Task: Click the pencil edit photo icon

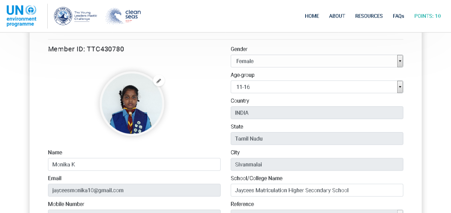Action: [x=159, y=81]
